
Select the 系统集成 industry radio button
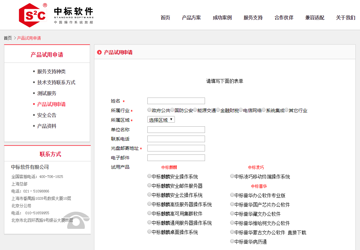pos(264,110)
